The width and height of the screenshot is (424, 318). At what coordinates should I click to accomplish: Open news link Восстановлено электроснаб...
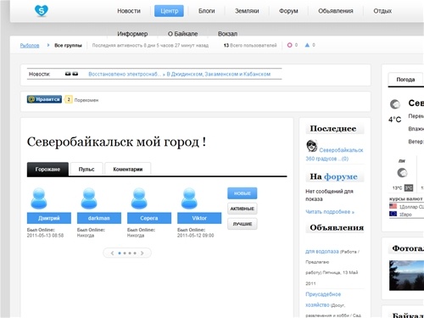[x=125, y=74]
